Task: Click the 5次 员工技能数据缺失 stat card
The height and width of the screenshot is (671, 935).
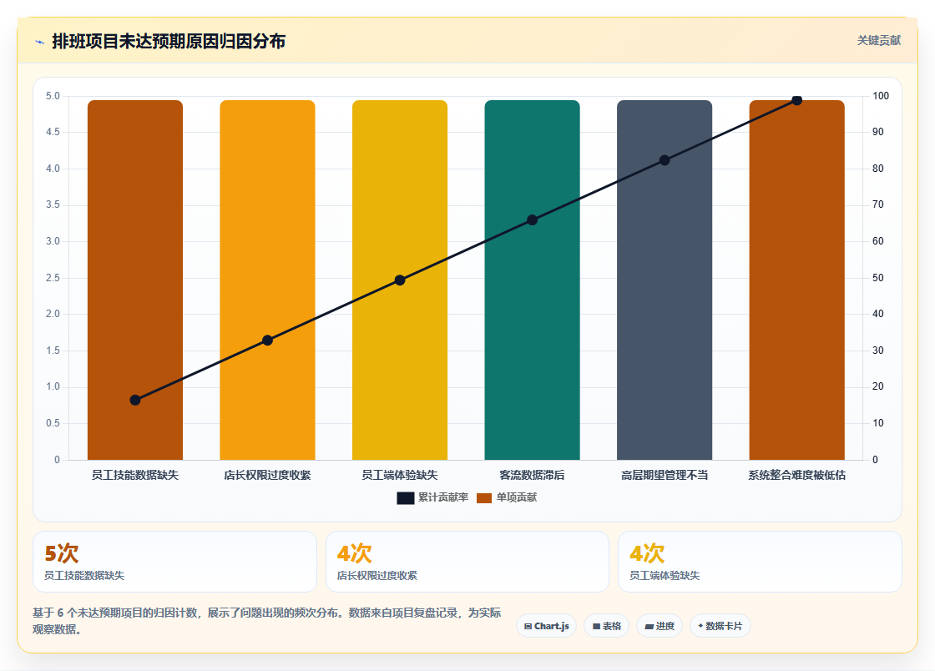Action: pos(174,562)
